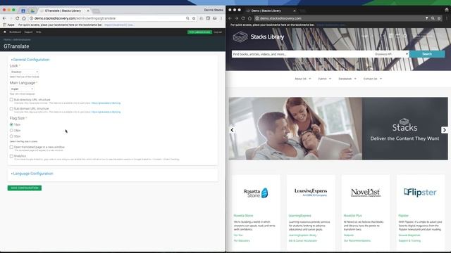Click Stacks Library site title

tap(267, 37)
